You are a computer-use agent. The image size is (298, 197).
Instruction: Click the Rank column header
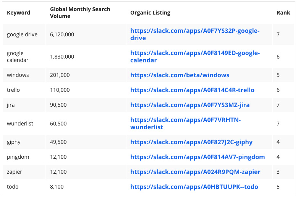pos(283,13)
